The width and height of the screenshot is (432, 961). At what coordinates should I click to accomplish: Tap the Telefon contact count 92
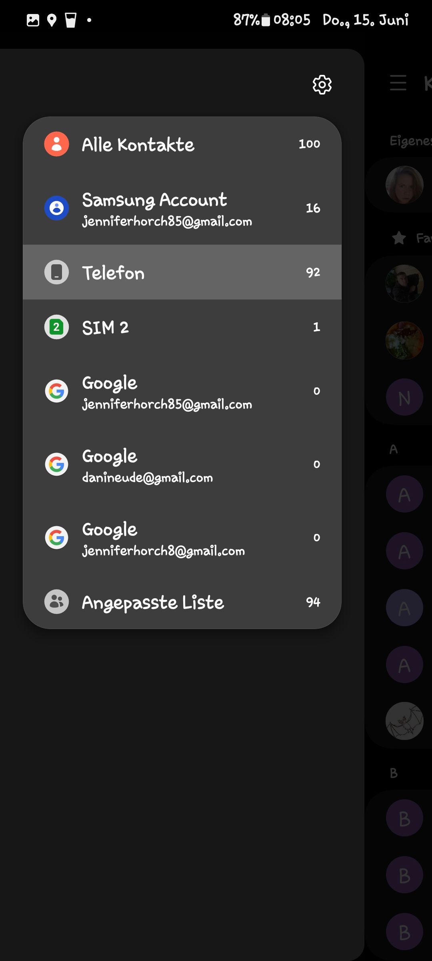click(x=313, y=272)
